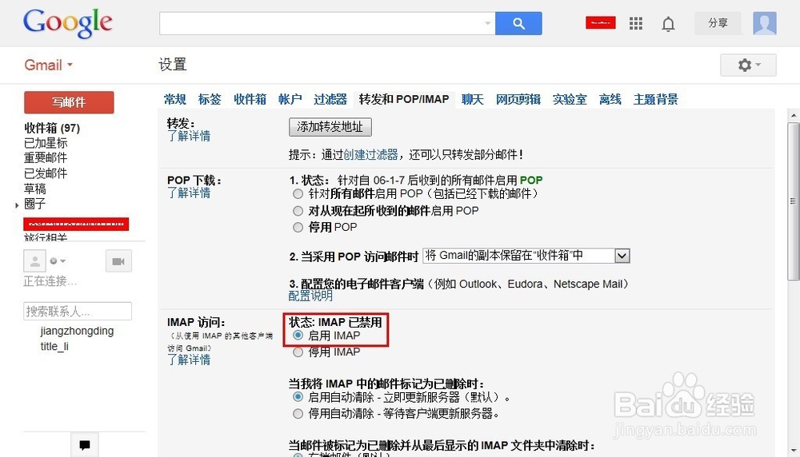Open the 圈子 label
800x457 pixels.
click(35, 204)
